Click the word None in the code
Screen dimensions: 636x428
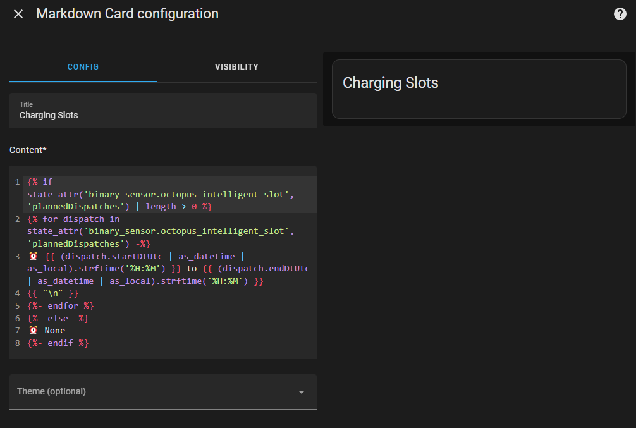(x=55, y=330)
